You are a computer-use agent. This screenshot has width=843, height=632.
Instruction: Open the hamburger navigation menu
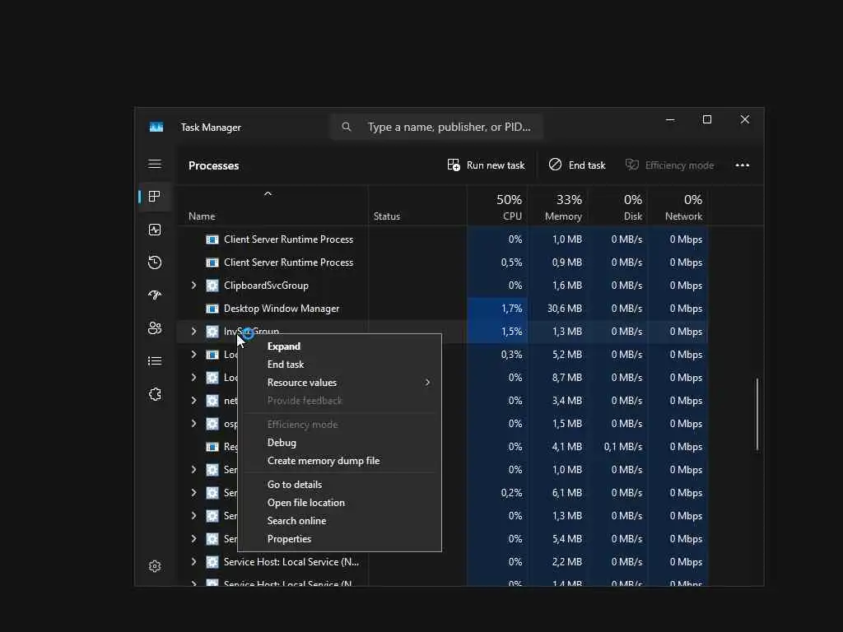pos(155,164)
